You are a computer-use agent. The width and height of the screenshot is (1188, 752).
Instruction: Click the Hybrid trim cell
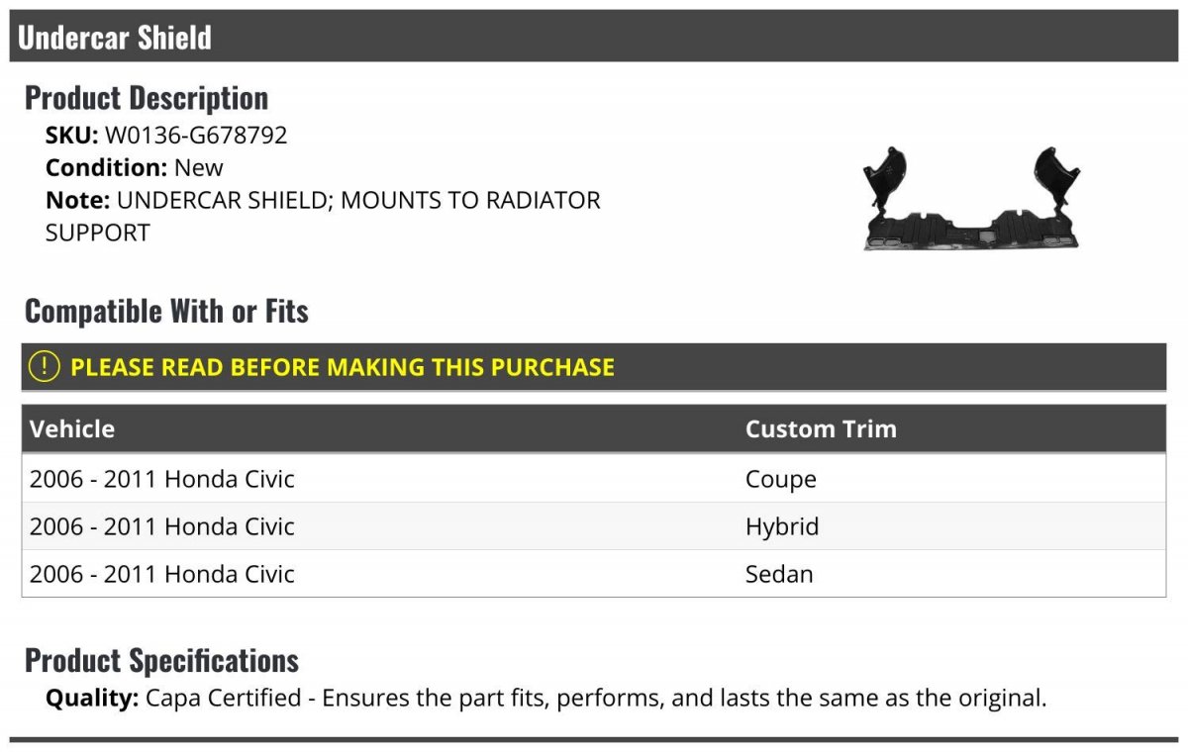782,526
